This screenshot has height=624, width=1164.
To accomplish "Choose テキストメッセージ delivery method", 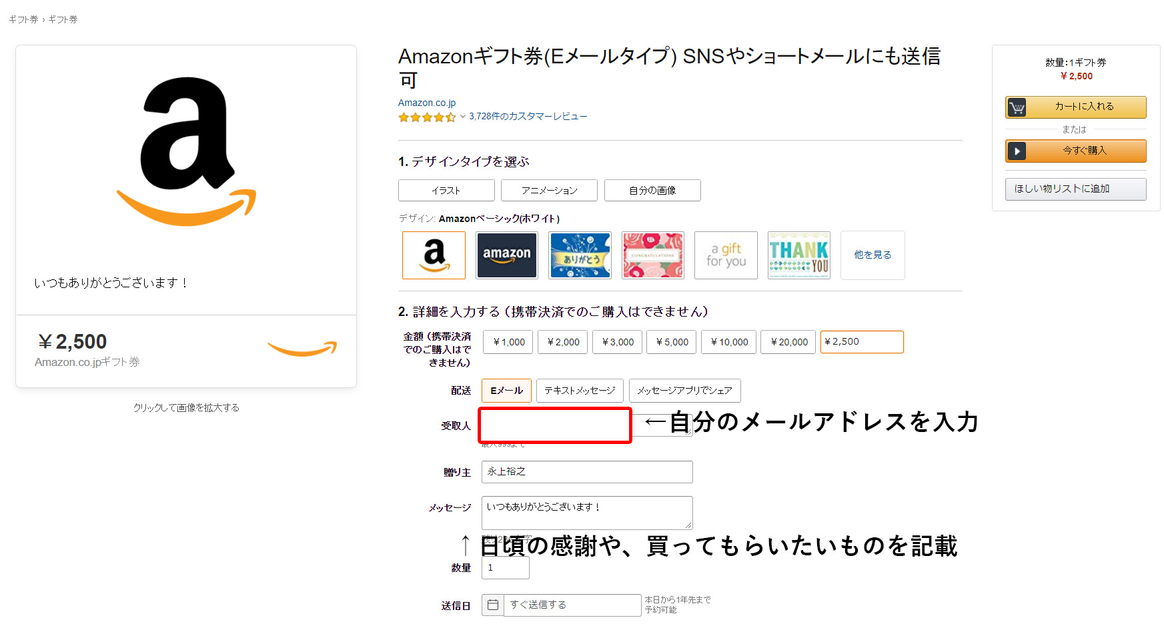I will 580,391.
